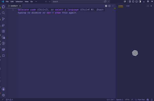Change indentation via Spaces: 2
This screenshot has height=101, width=154.
click(x=120, y=100)
